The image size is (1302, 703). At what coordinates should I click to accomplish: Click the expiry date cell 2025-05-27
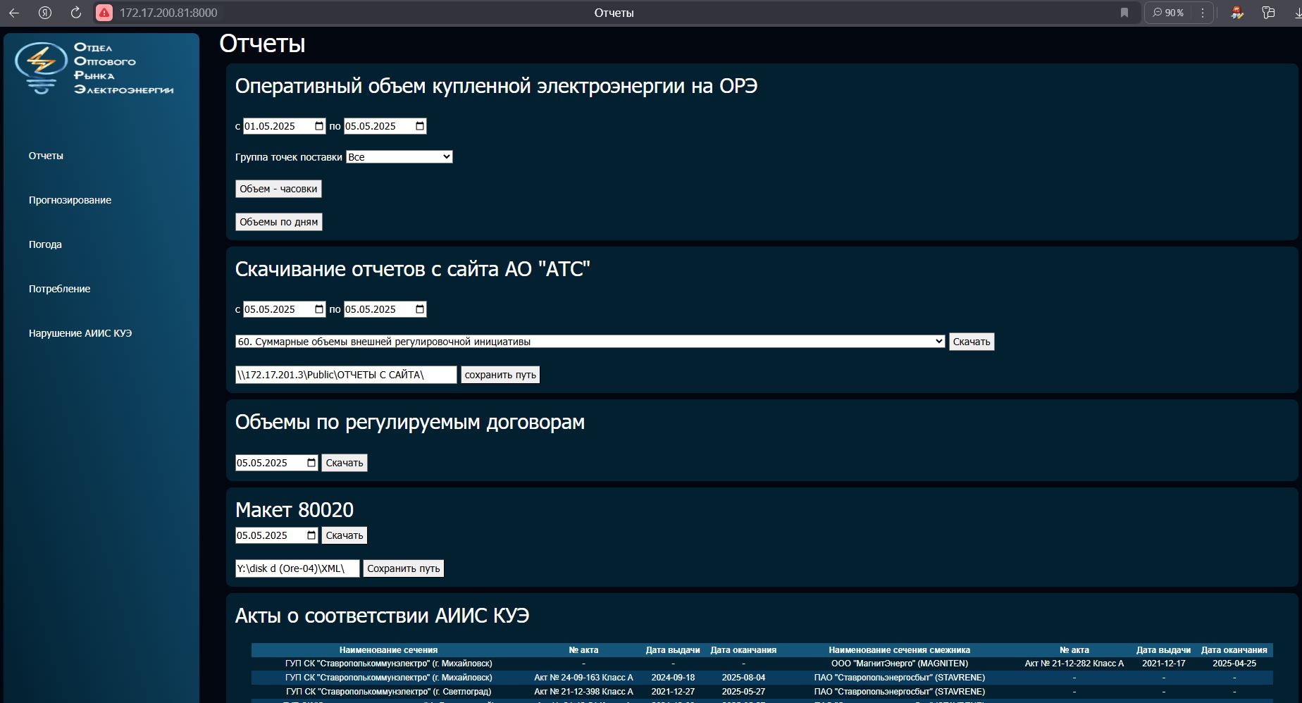743,692
